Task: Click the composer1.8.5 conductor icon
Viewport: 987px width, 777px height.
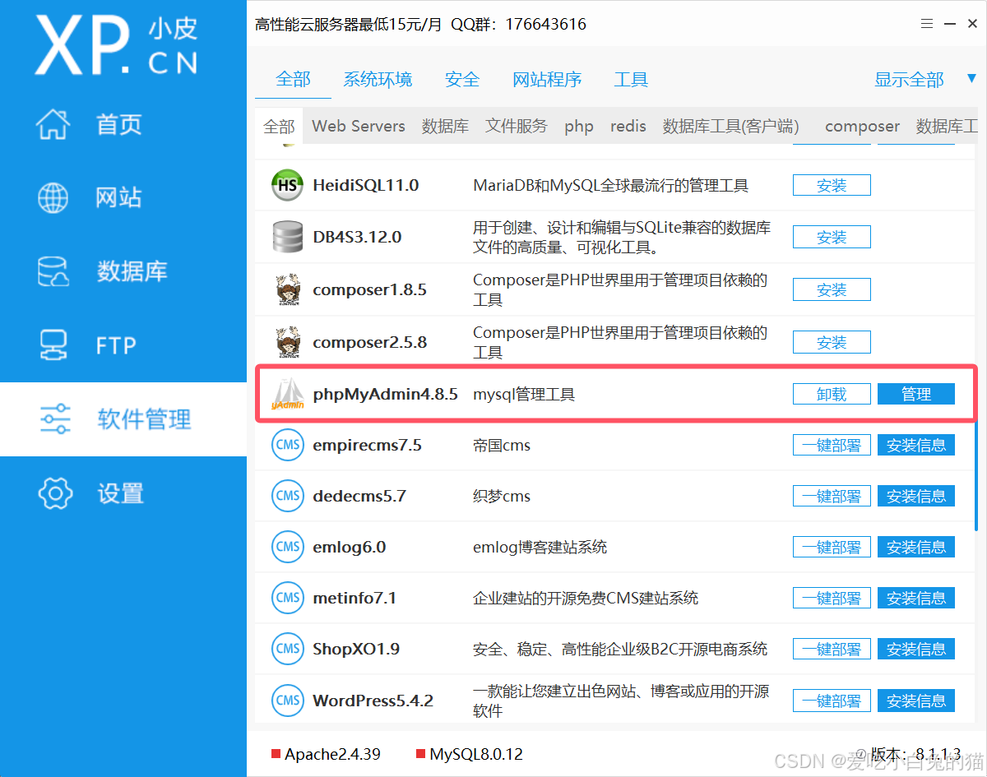Action: [288, 290]
